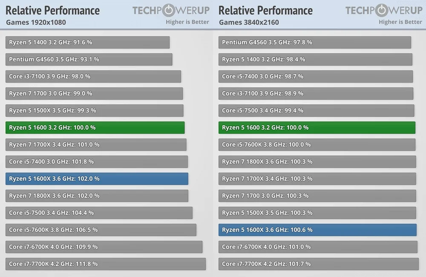Select the green Ryzen 5 1600 bar at 1920x1080
This screenshot has width=426, height=277.
click(x=95, y=127)
